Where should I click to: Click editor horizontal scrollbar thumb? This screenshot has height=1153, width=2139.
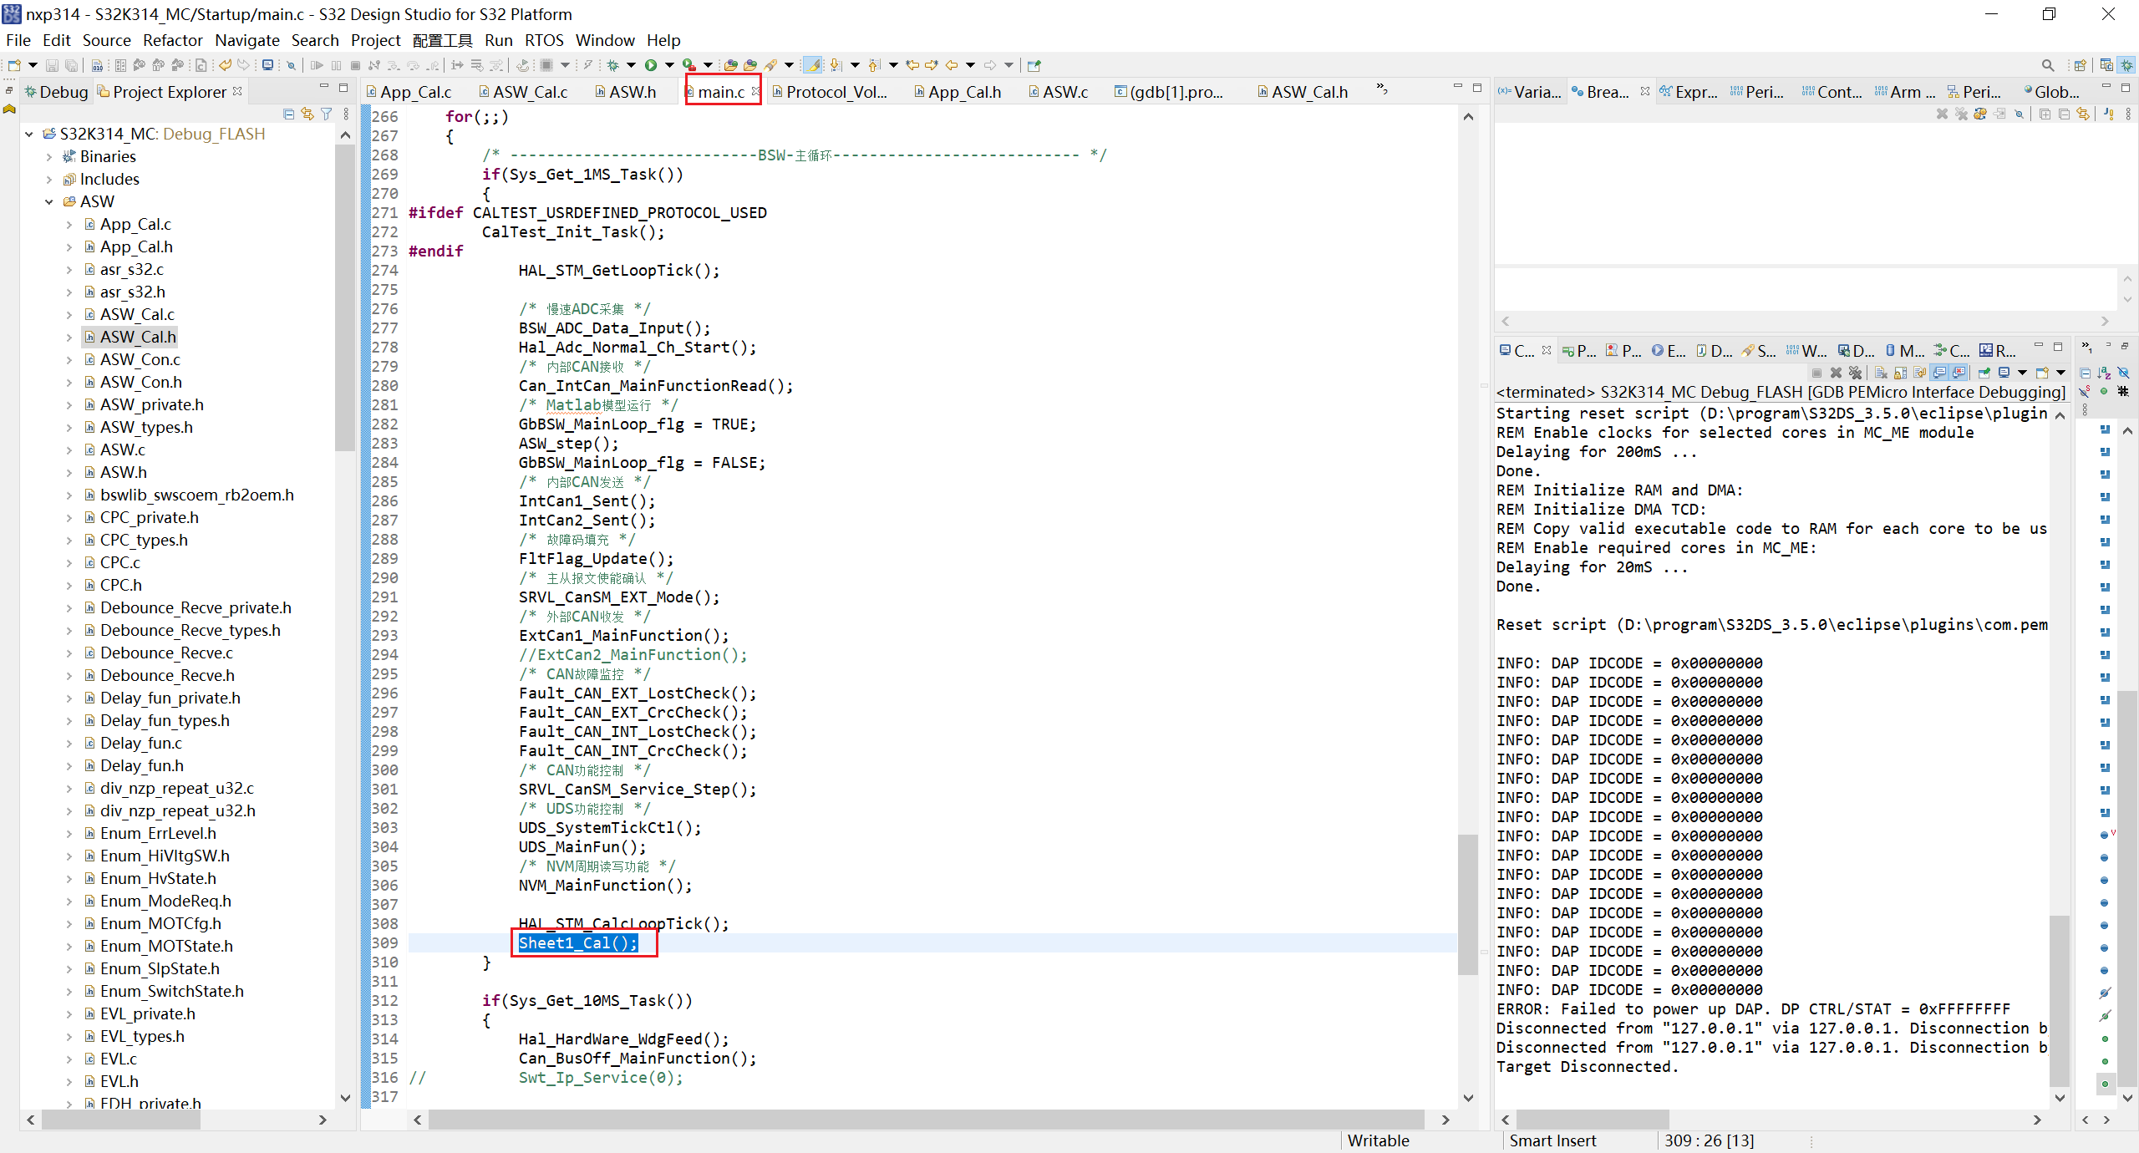[926, 1120]
